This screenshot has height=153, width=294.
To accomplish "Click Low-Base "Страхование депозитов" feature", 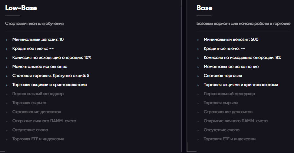I will 37,112.
